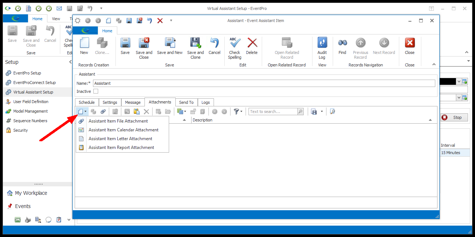The image size is (475, 237).
Task: Toggle the Inactive checkbox
Action: click(x=96, y=91)
